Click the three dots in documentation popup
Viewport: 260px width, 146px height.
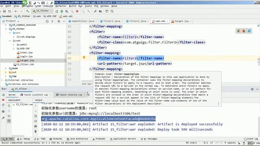tap(219, 103)
